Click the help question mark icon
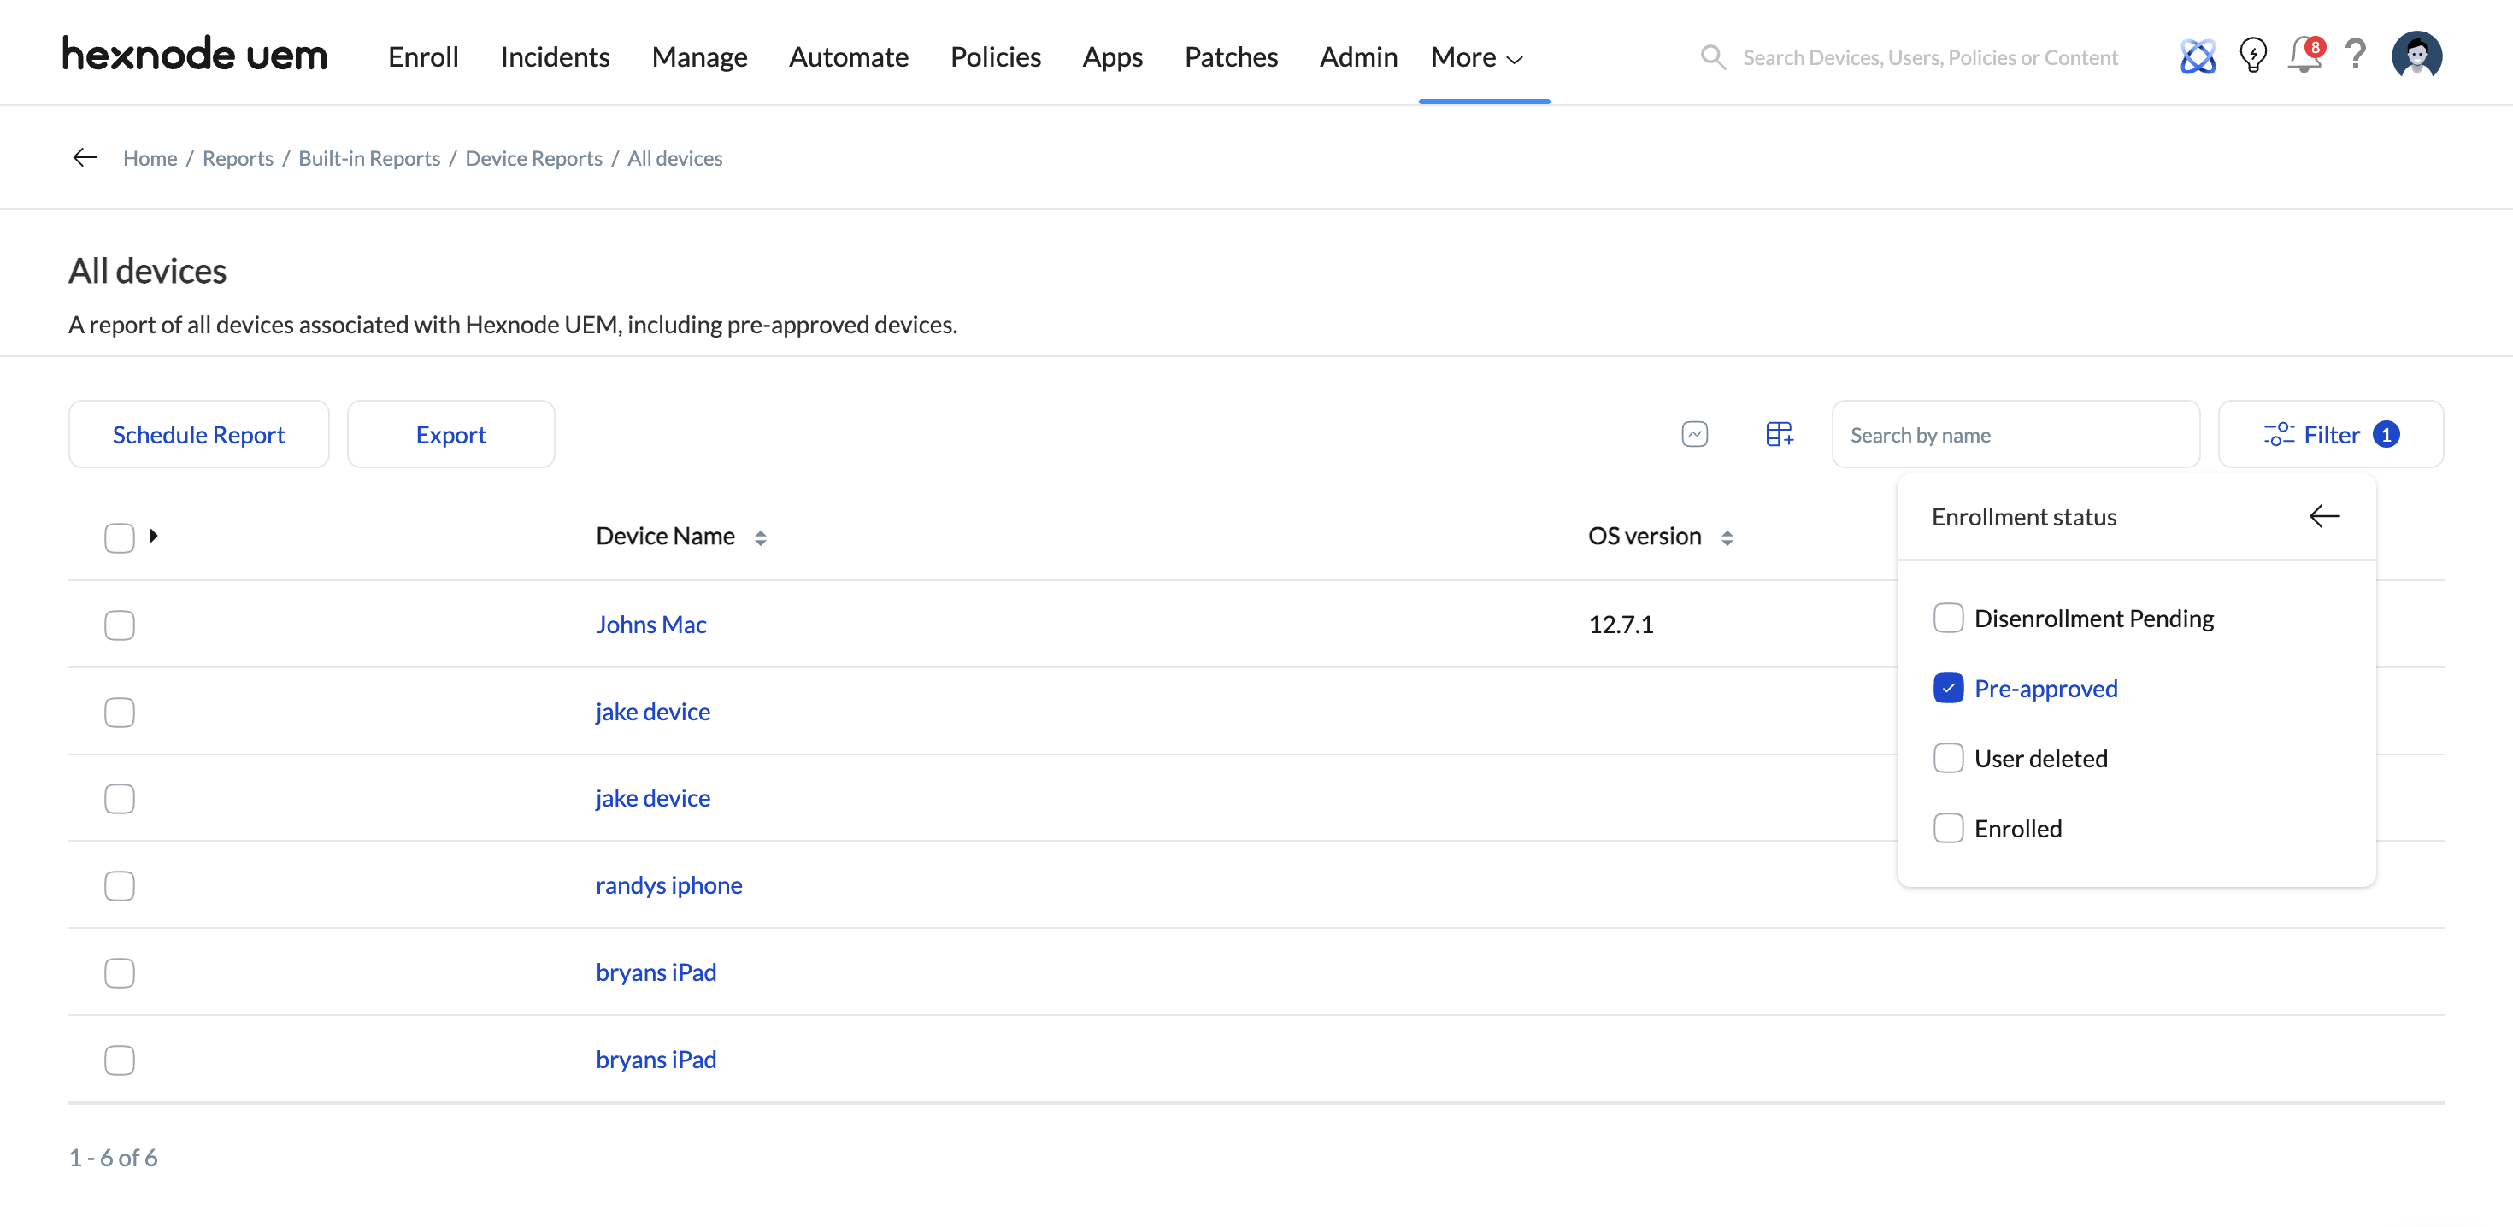This screenshot has height=1227, width=2513. click(2355, 55)
